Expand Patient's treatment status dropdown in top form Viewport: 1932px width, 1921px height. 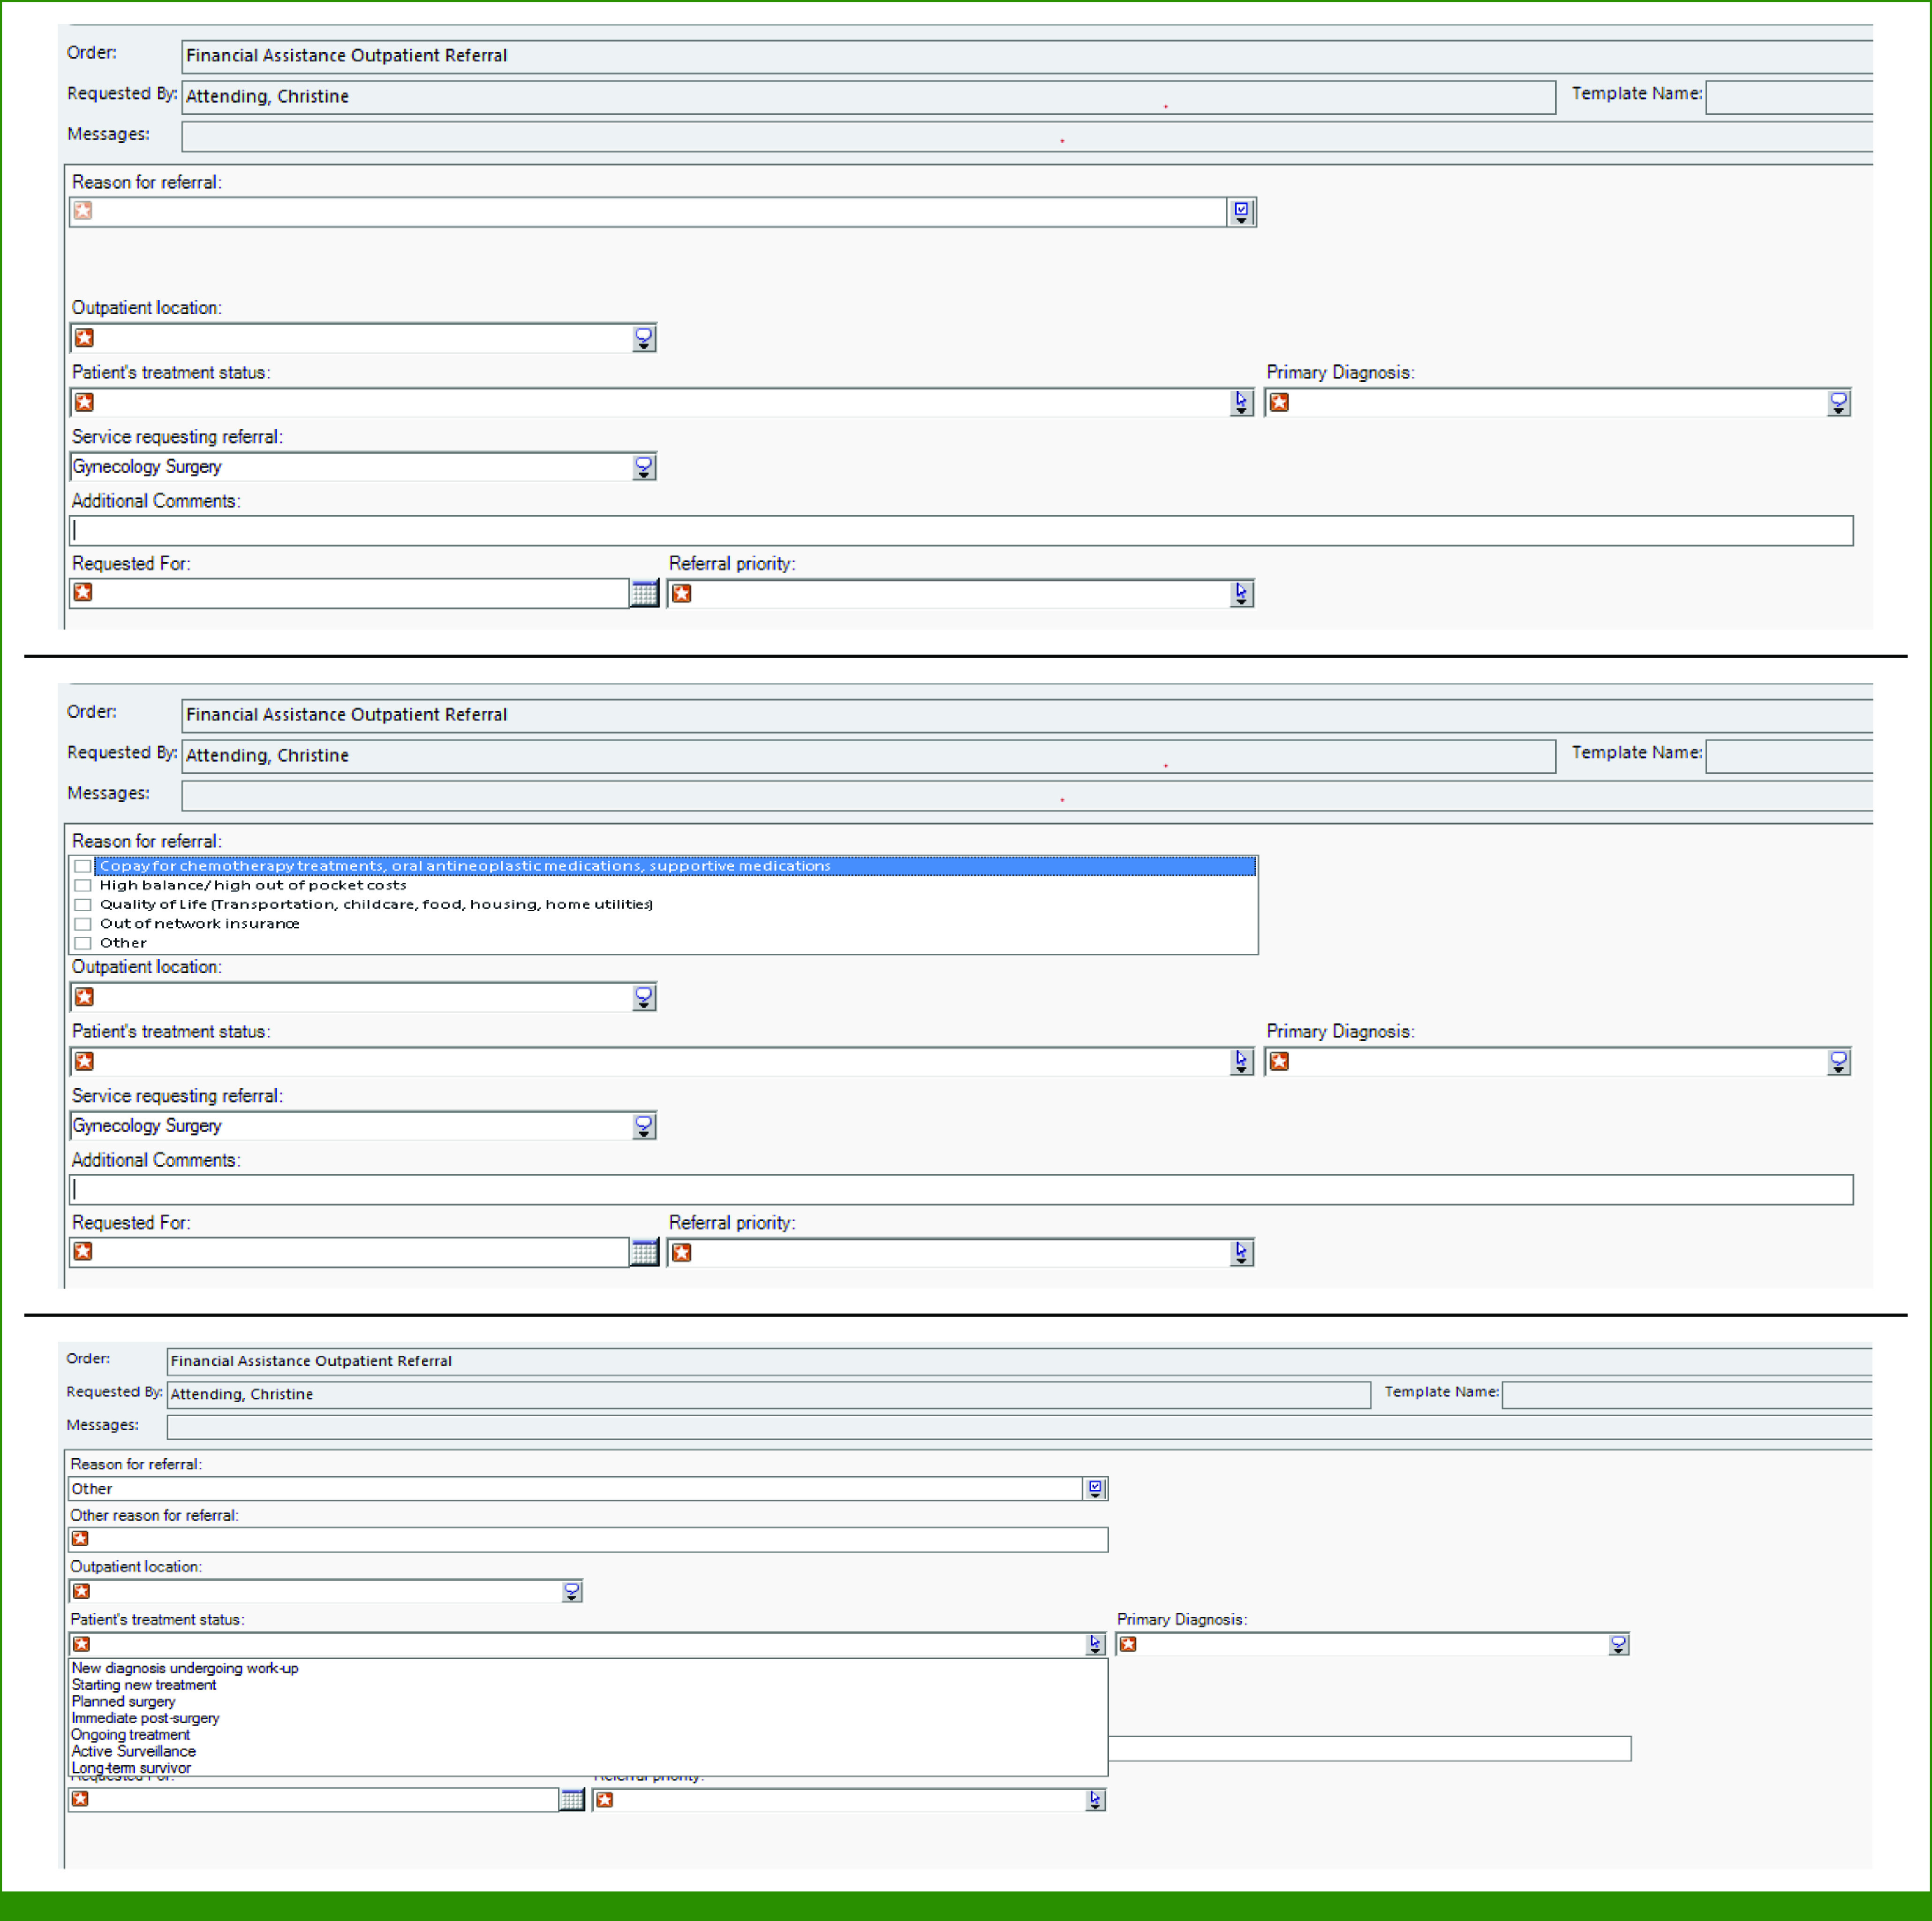point(1241,402)
